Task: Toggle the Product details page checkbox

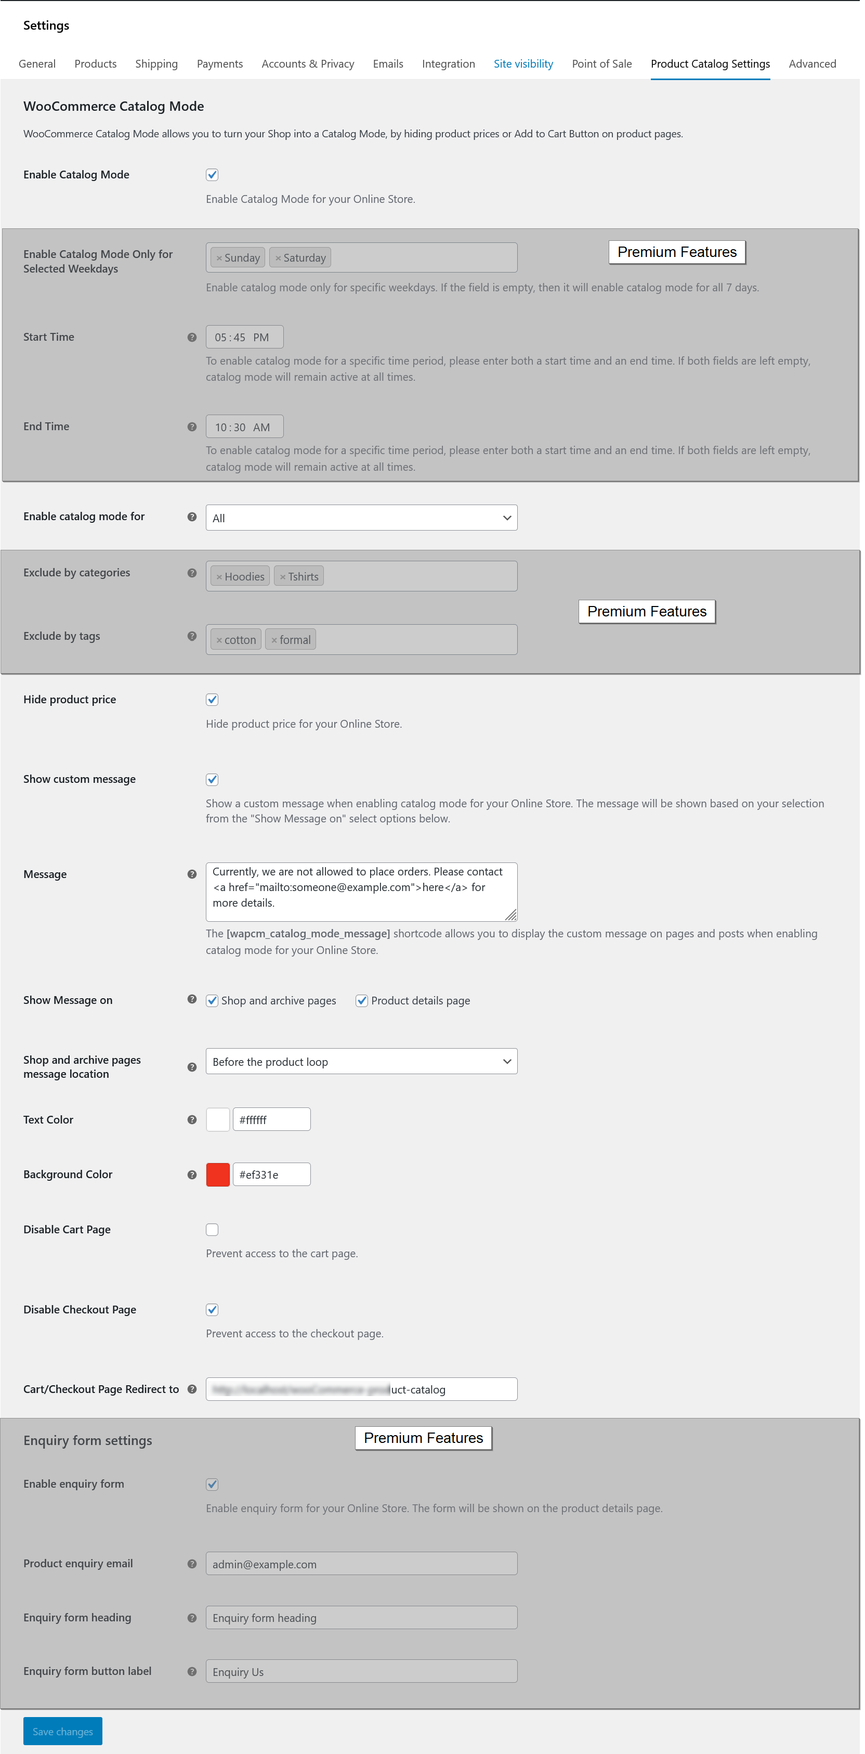Action: point(362,1001)
